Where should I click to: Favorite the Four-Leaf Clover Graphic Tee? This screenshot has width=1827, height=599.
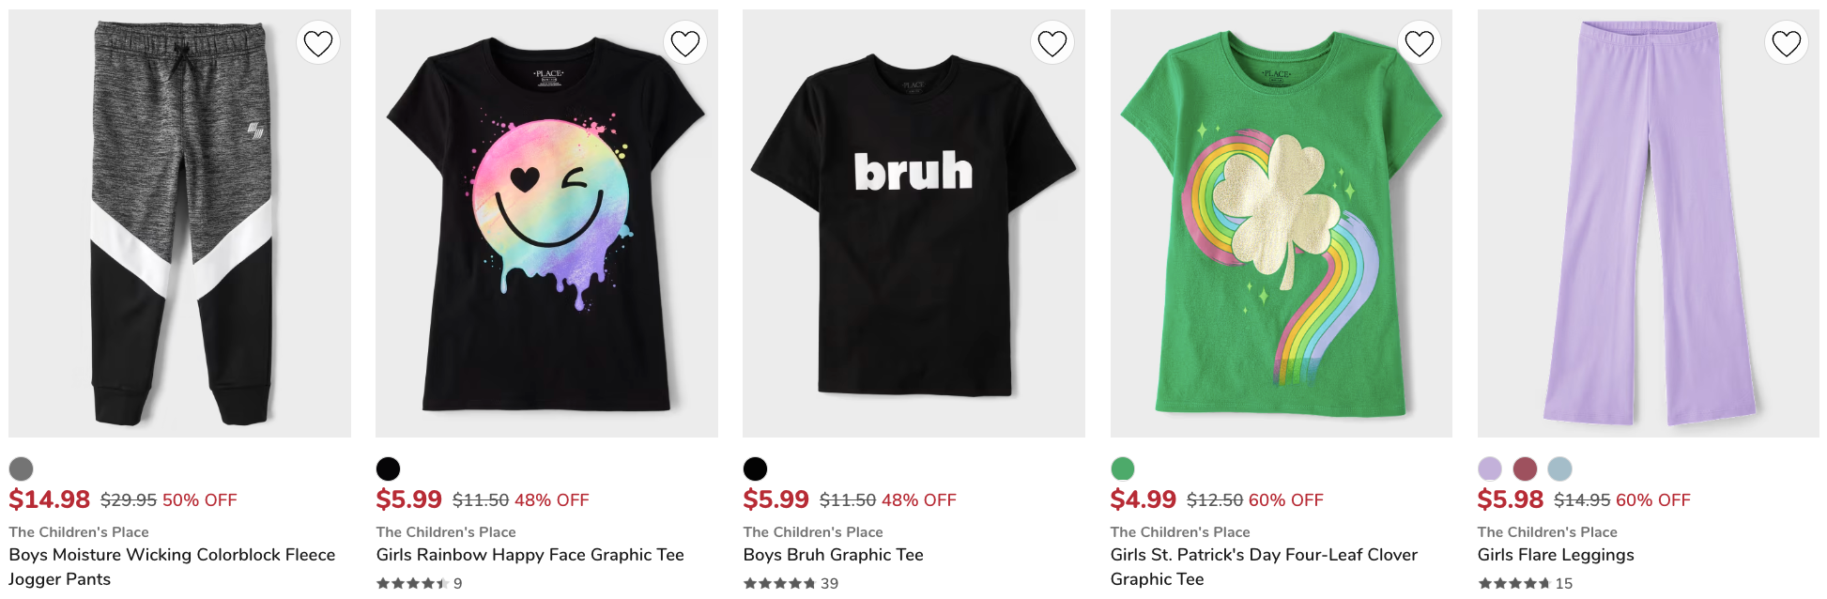pos(1420,43)
